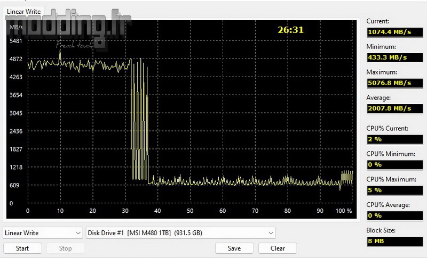Viewport: 427px width, 258px height.
Task: Click the 3045 y-axis label
Action: click(16, 113)
